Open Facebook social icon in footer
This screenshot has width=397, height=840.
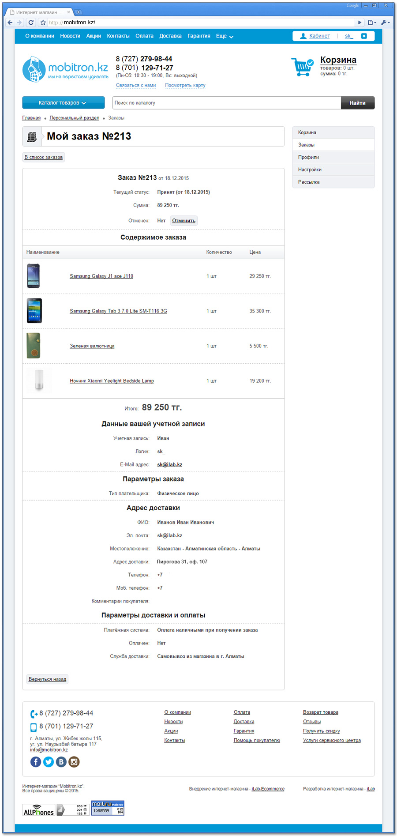click(36, 762)
